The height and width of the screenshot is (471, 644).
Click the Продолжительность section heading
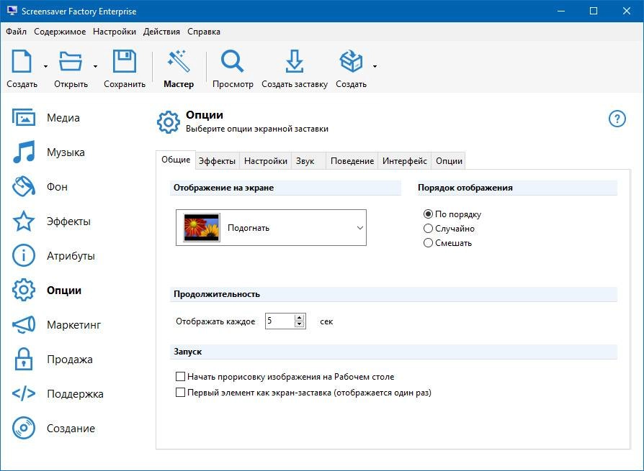click(216, 294)
